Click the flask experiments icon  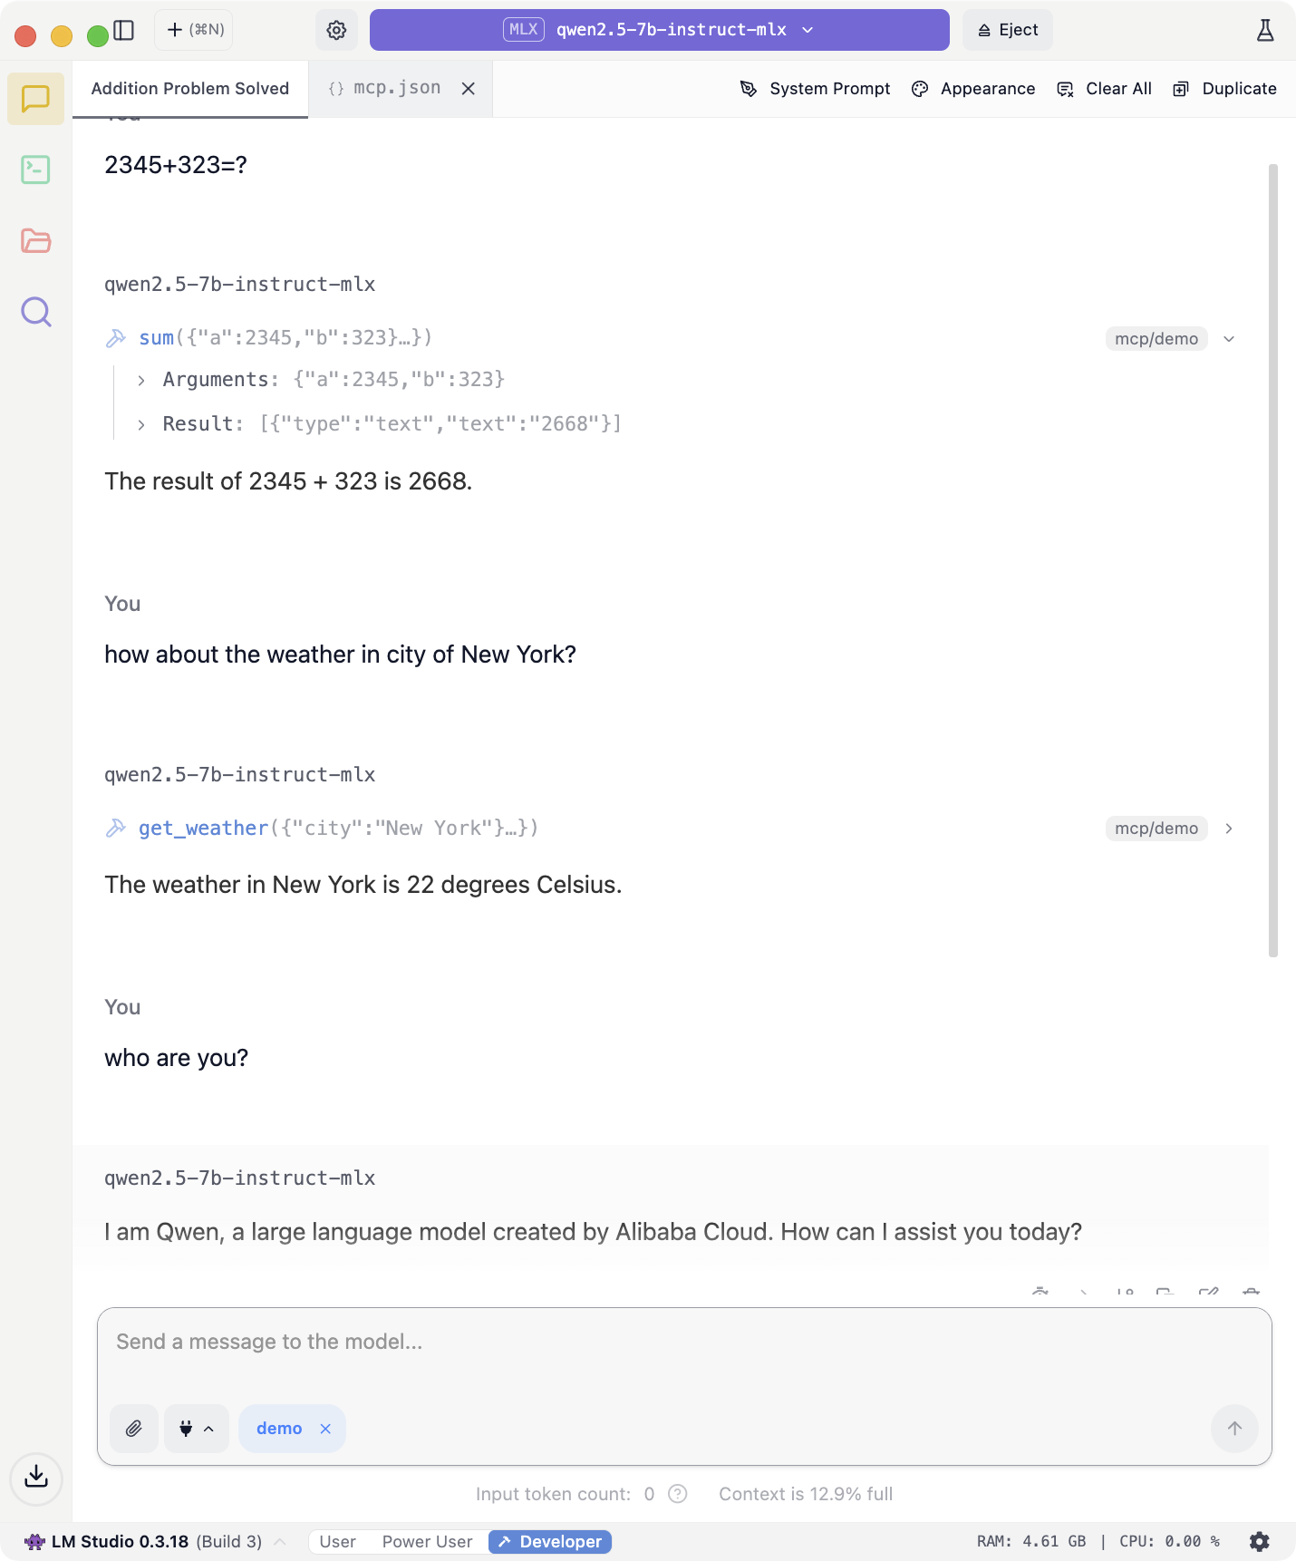coord(1265,30)
